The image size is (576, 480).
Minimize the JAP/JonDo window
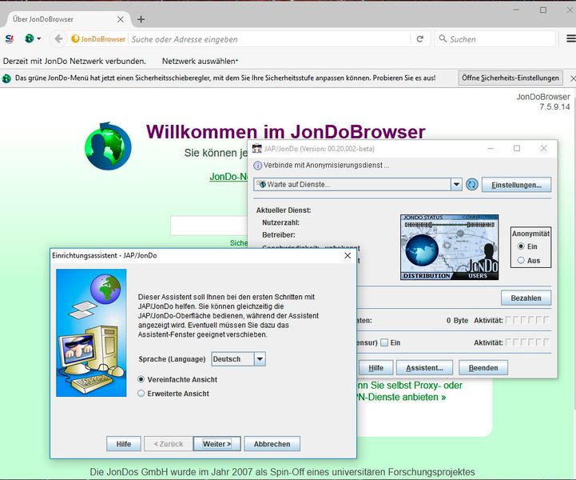click(491, 149)
